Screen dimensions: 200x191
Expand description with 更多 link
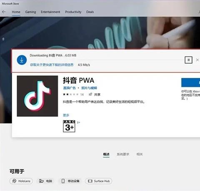(66, 115)
